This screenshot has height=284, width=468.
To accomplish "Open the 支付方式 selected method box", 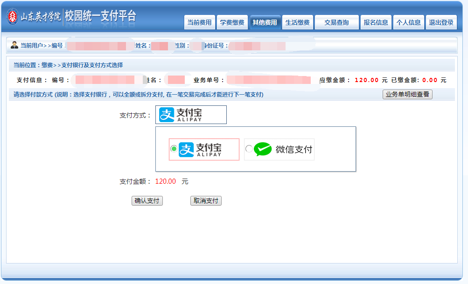I will [191, 115].
